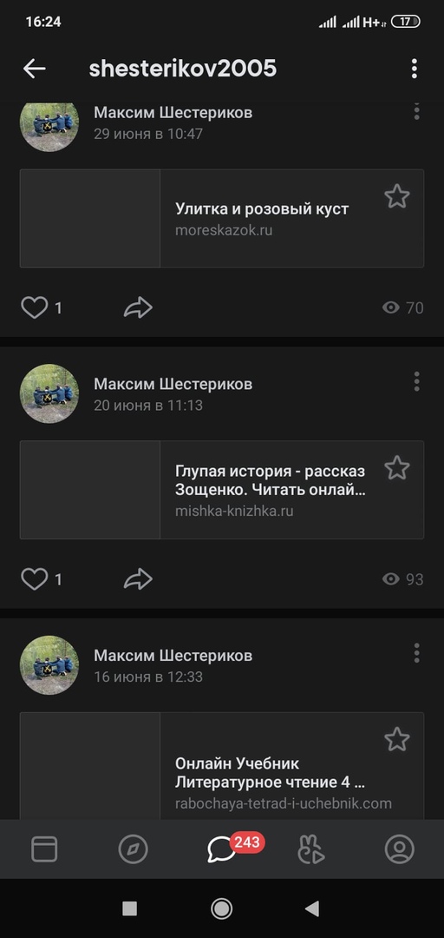Open the profile tab in the bottom bar
The height and width of the screenshot is (938, 444).
399,849
